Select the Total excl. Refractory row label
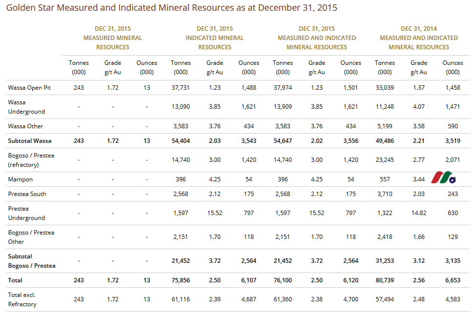The image size is (475, 315). (x=22, y=299)
